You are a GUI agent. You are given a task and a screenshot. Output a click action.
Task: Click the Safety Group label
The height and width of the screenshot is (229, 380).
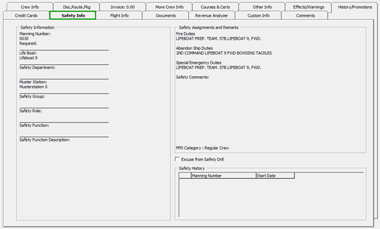click(32, 96)
